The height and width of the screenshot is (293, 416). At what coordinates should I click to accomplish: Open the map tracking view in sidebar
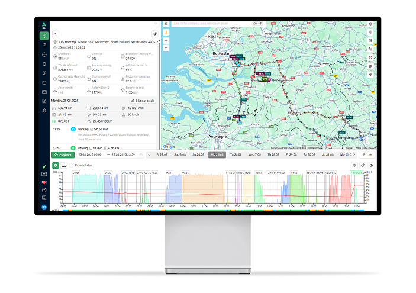(x=44, y=36)
